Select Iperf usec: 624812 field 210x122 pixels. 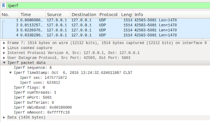click(40, 83)
